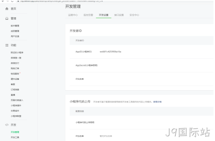The height and width of the screenshot is (141, 215).
Task: Switch to the 运维中心 tab
Action: click(x=73, y=15)
